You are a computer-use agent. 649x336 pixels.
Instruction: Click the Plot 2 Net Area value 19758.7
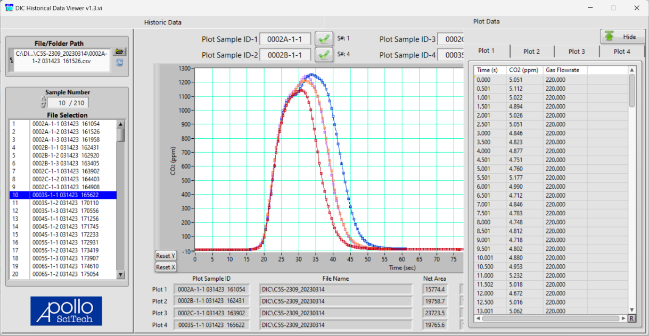point(435,301)
